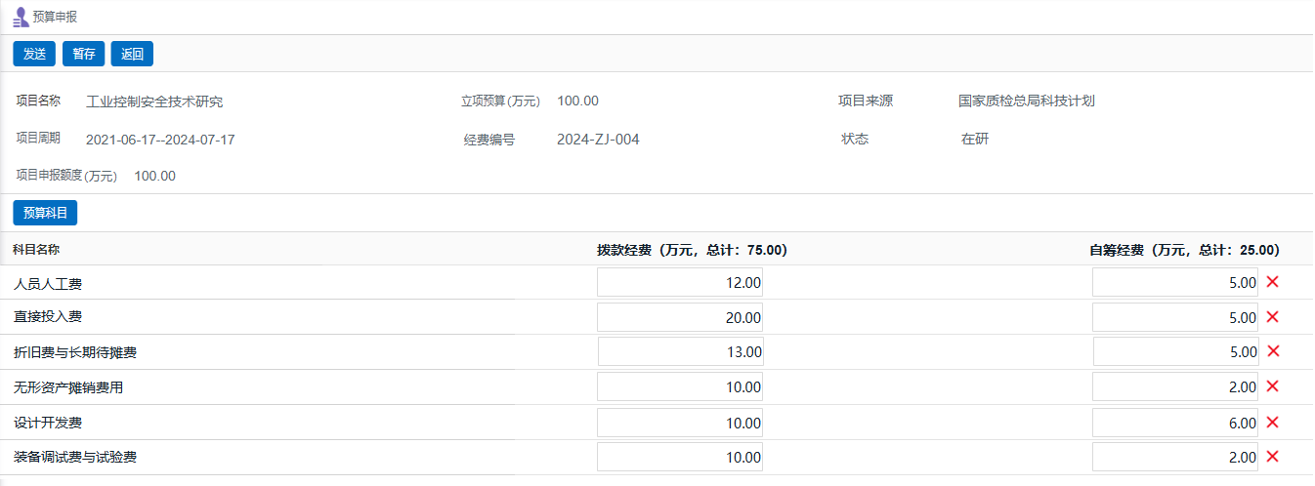The width and height of the screenshot is (1315, 486).
Task: Click the 拨款经费 column header
Action: [692, 250]
